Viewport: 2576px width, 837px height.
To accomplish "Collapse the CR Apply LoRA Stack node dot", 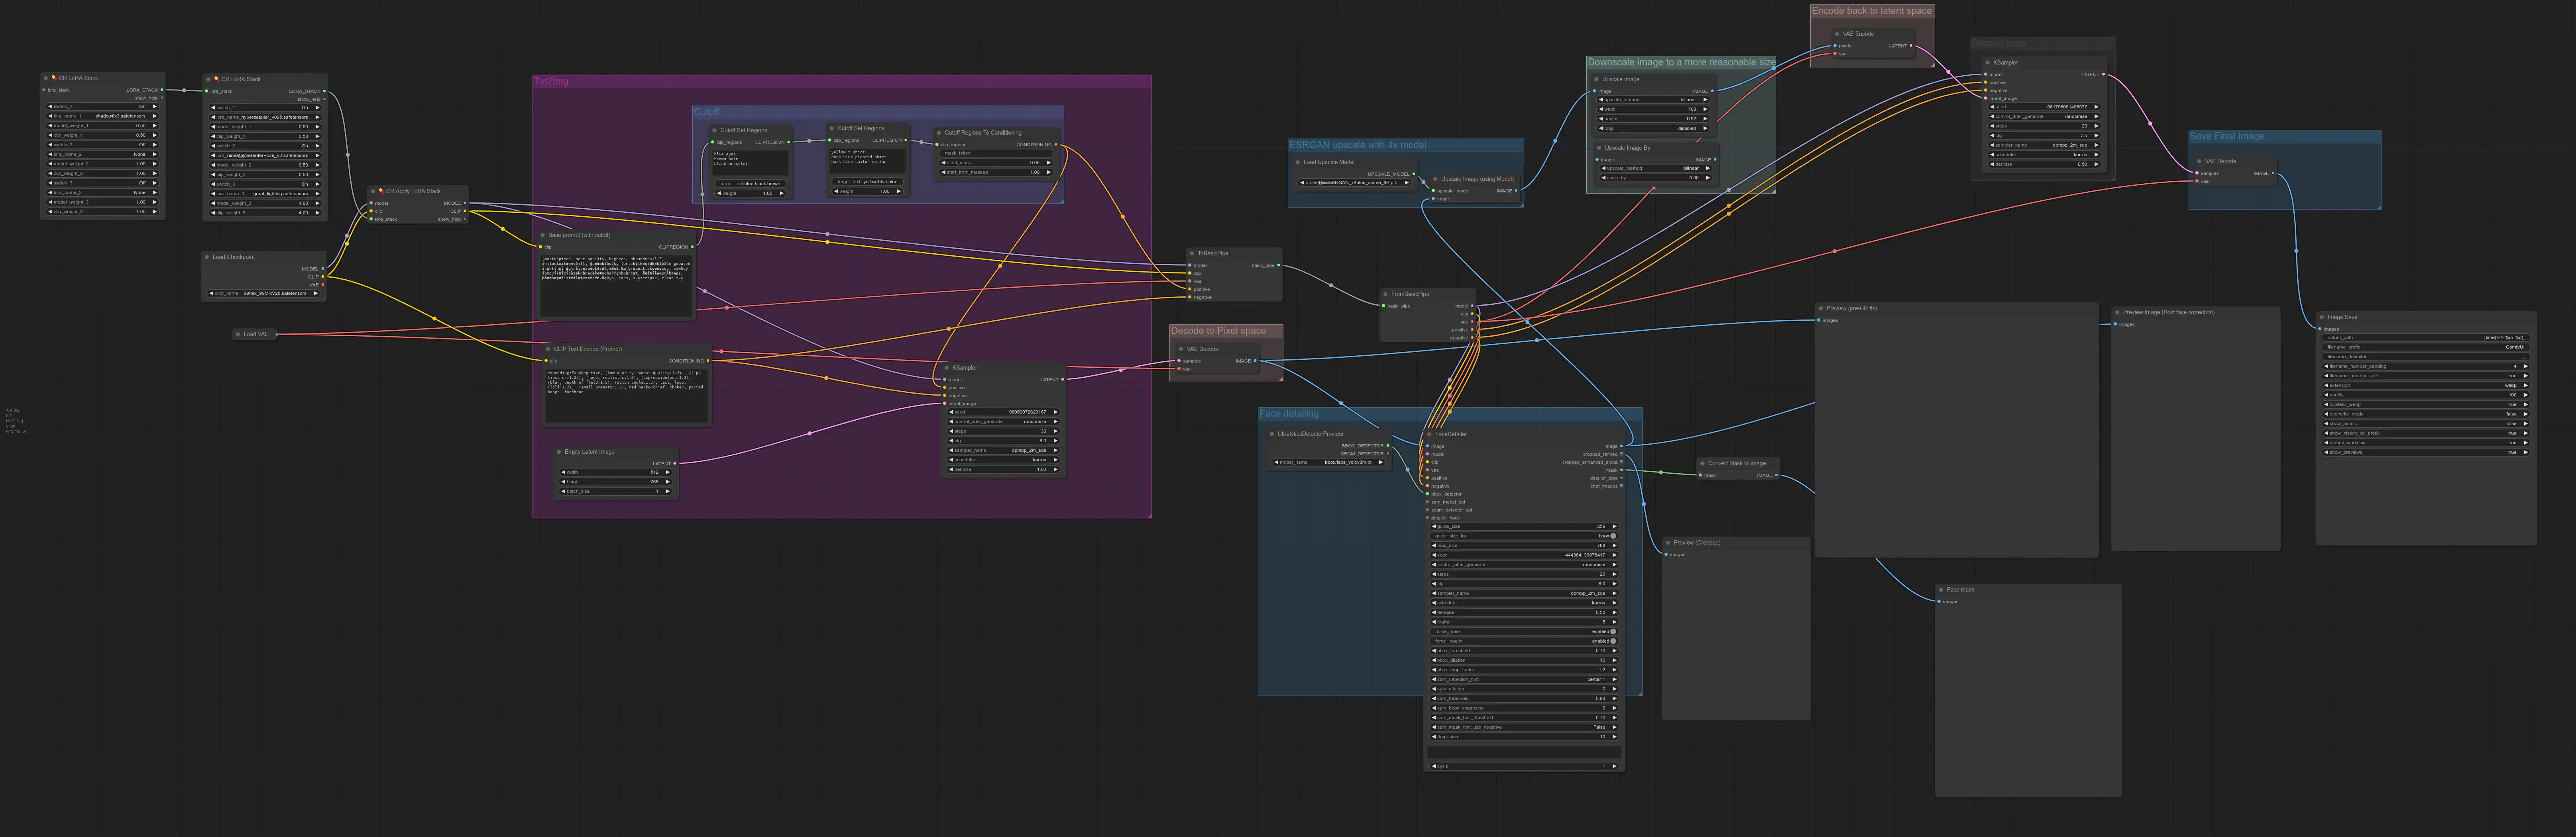I will coord(373,191).
